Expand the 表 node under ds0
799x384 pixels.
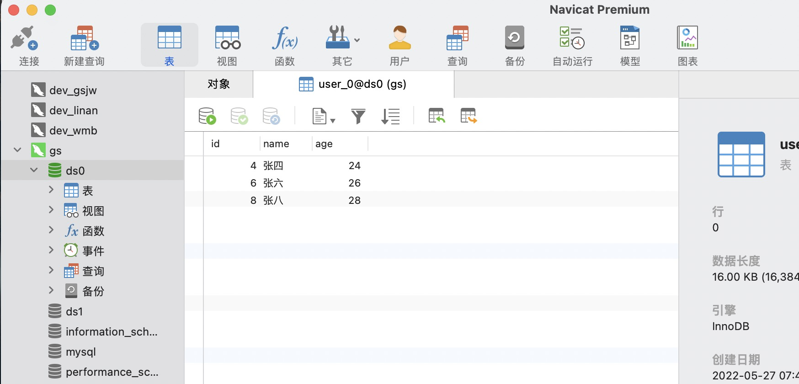[x=51, y=190]
